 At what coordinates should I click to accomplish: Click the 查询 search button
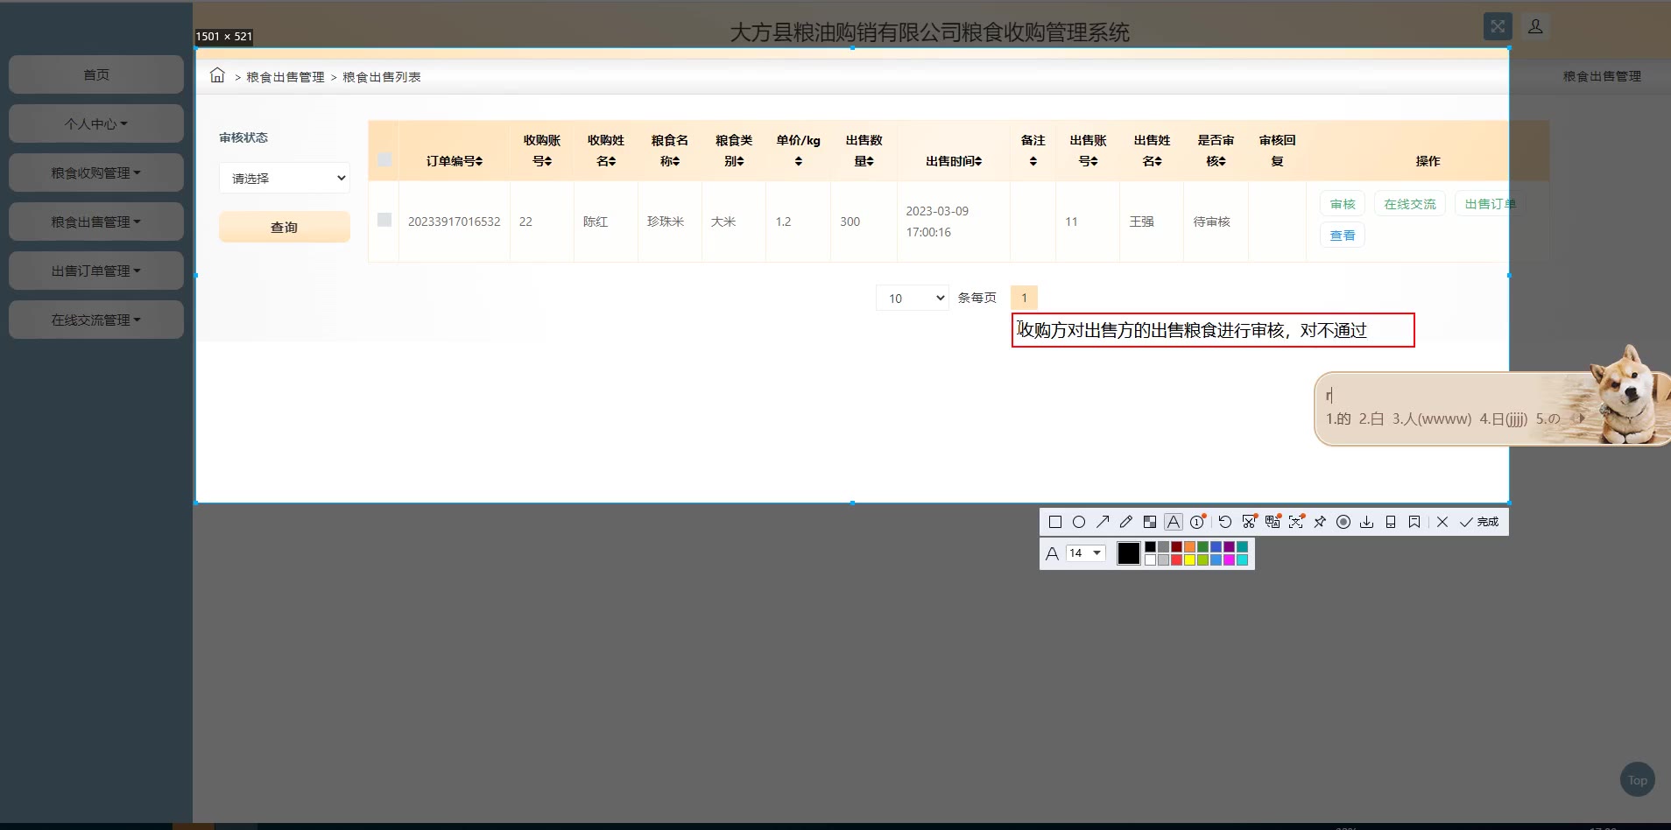click(285, 227)
